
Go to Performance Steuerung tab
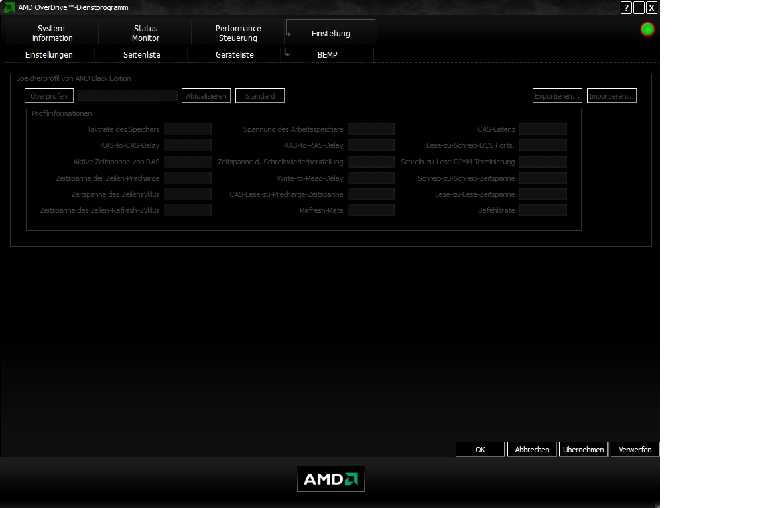238,33
